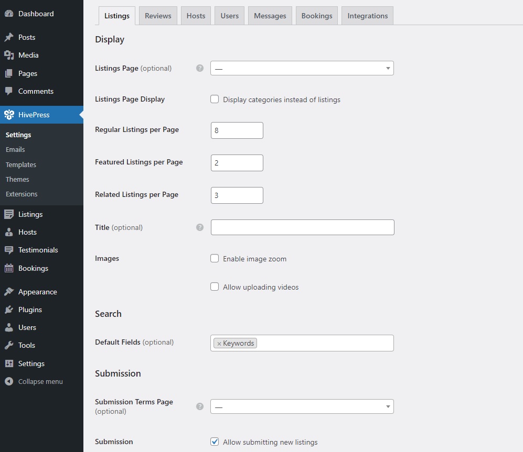Disable Allow submitting new listings

pyautogui.click(x=215, y=442)
